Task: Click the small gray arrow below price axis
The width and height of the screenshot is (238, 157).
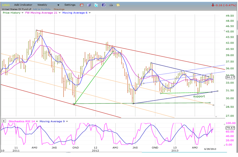Action: (216, 116)
